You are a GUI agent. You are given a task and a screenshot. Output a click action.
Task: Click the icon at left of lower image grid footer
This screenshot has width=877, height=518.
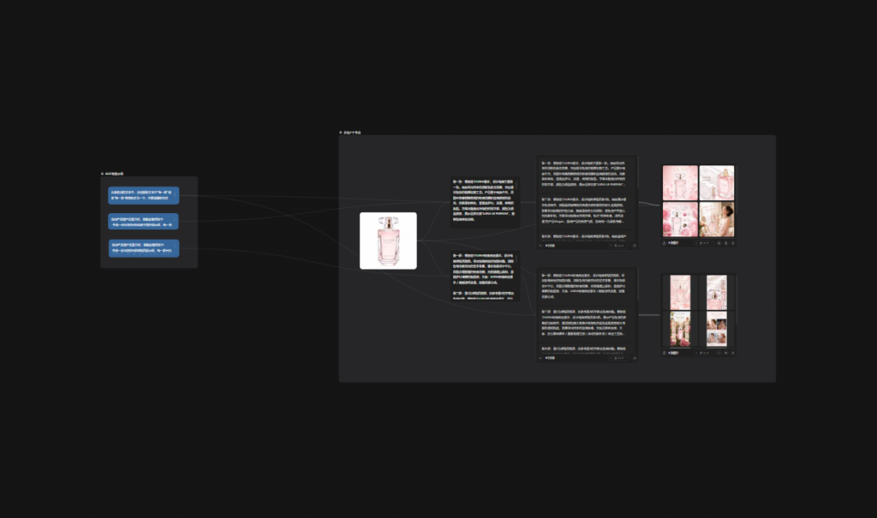tap(665, 353)
